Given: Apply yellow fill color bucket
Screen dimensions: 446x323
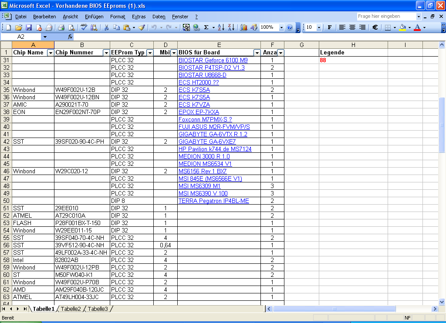Looking at the screenshot, I should pyautogui.click(x=402, y=27).
